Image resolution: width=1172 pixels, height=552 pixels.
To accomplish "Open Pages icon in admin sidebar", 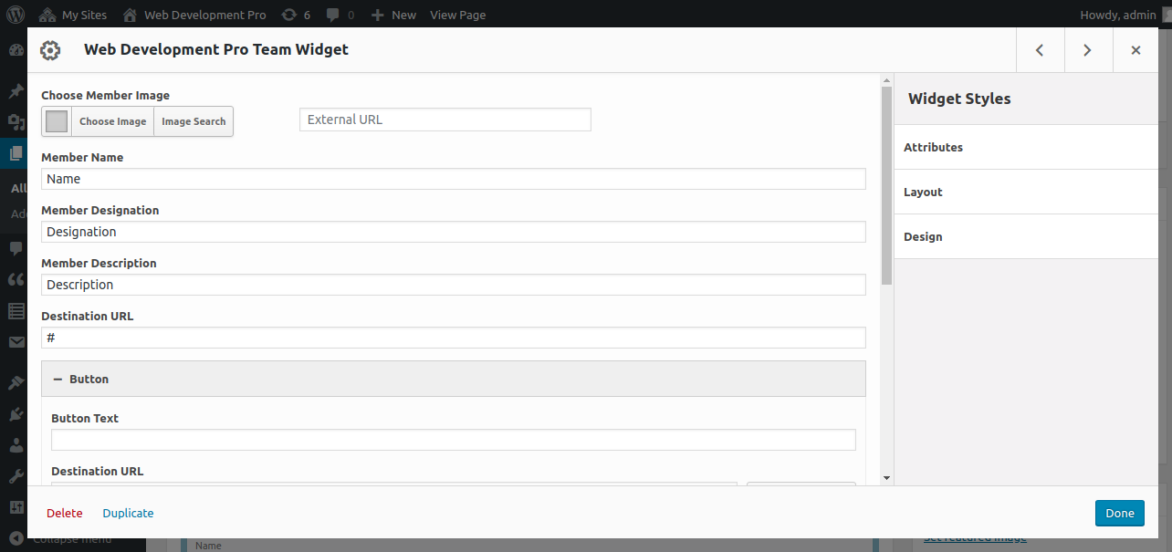I will (x=16, y=153).
